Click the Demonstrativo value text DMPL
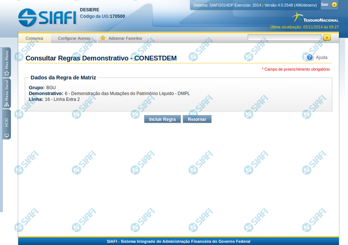The height and width of the screenshot is (245, 348). point(127,93)
